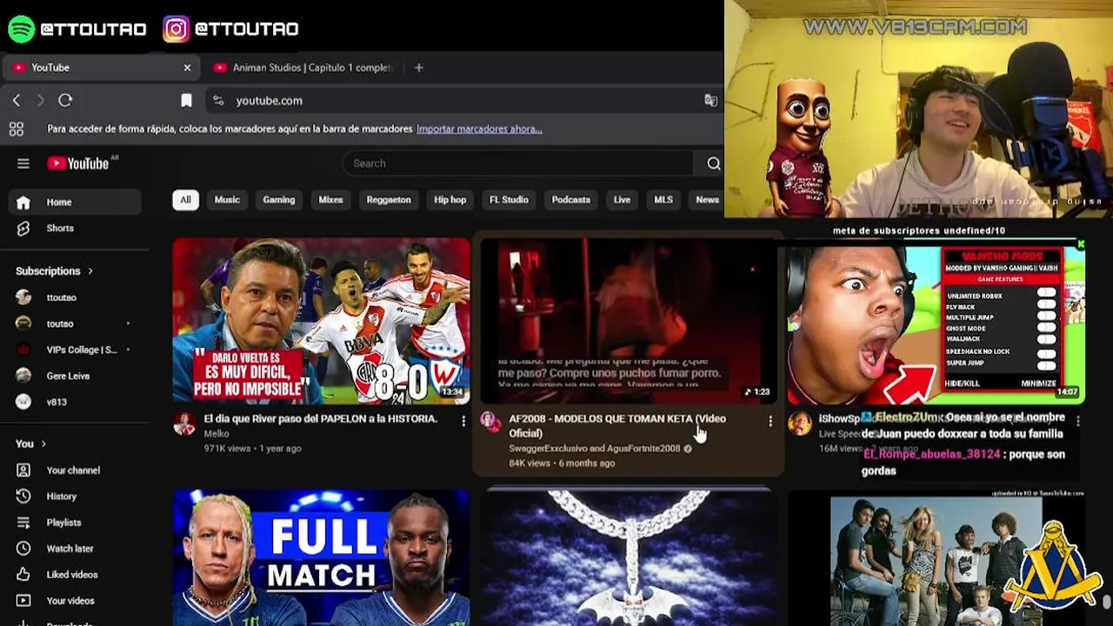Click the Melko channel name
The width and height of the screenshot is (1113, 626).
coord(217,434)
